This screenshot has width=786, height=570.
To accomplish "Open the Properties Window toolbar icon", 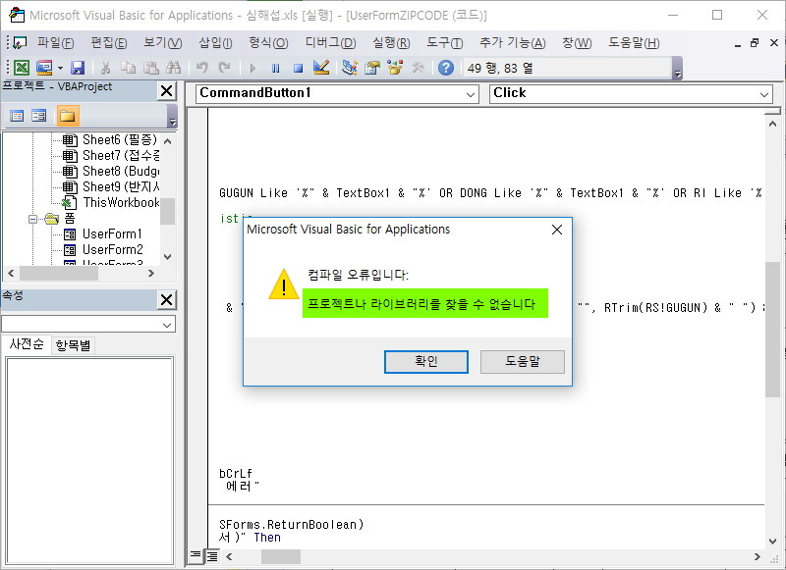I will point(372,68).
